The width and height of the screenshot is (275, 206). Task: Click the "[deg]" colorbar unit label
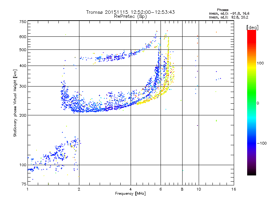coord(252,27)
